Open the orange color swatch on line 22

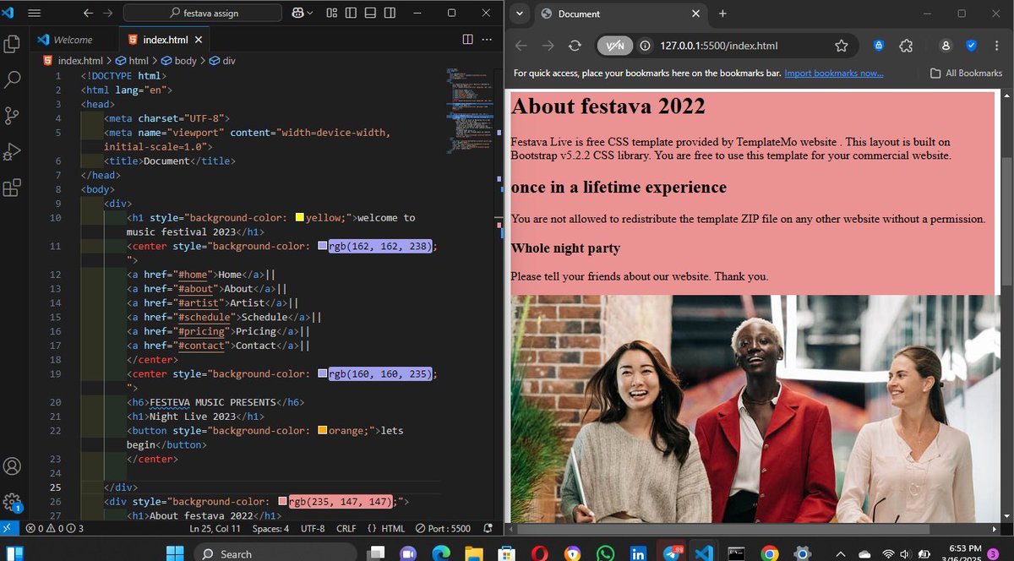click(x=322, y=431)
